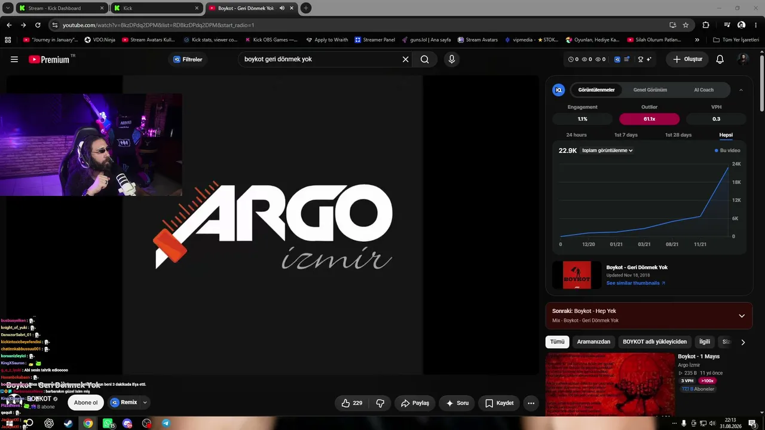This screenshot has height=430, width=765.
Task: Select the Aramanızdan filter chip
Action: (593, 342)
